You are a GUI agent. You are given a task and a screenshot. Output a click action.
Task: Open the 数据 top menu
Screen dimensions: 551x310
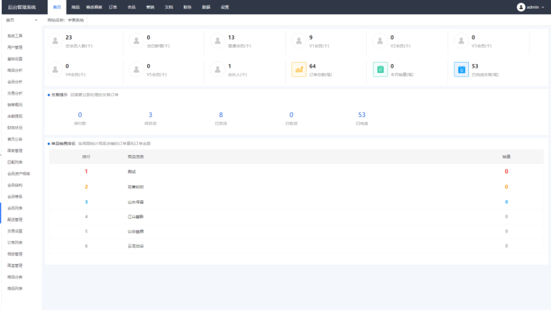pyautogui.click(x=206, y=7)
